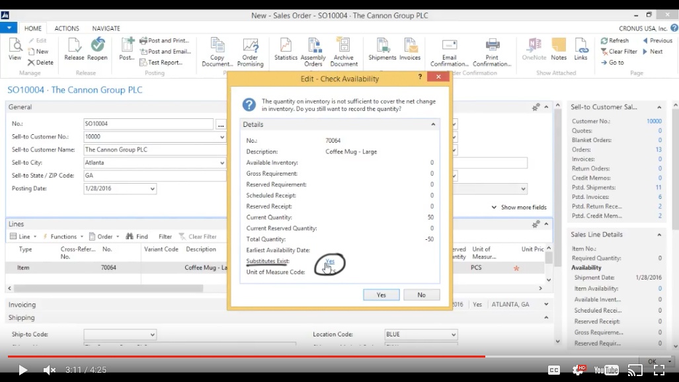Screen dimensions: 679x382
Task: Switch to the NAVIGATE ribbon tab
Action: tap(106, 28)
